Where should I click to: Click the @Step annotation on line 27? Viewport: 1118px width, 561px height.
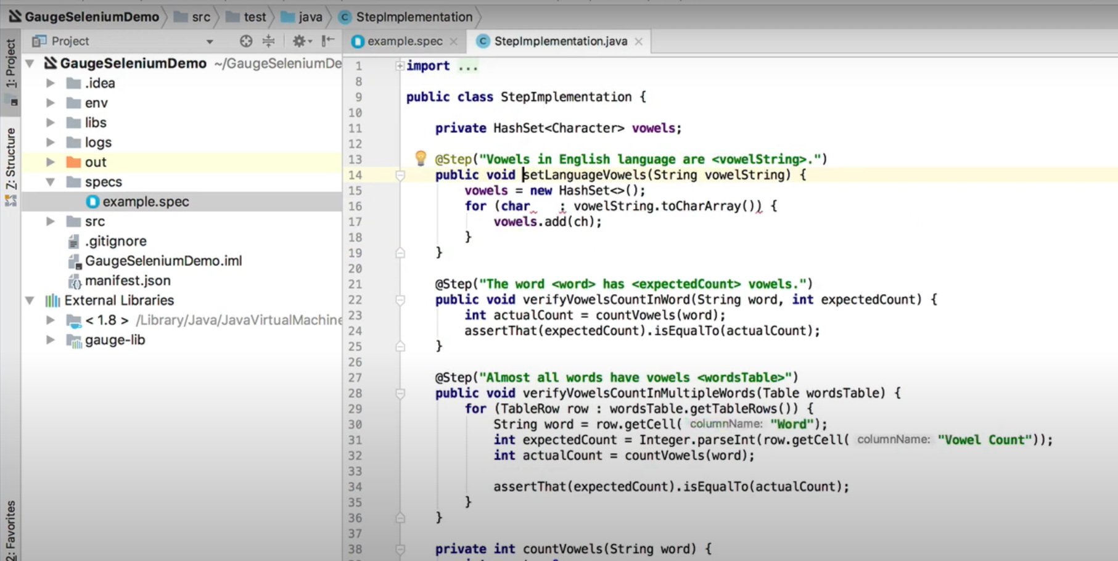pos(453,377)
